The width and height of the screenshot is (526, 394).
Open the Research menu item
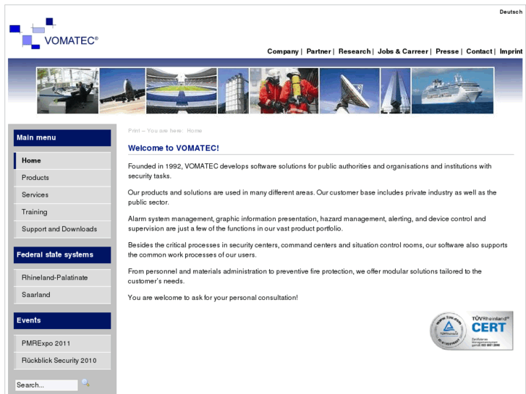[355, 51]
